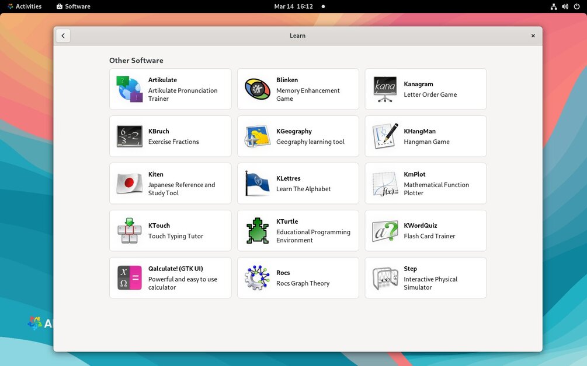587x366 pixels.
Task: Select 'Hangman Game' text
Action: (426, 142)
